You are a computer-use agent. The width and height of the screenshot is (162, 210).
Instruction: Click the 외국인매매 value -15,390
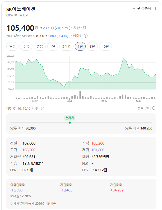pyautogui.click(x=16, y=190)
